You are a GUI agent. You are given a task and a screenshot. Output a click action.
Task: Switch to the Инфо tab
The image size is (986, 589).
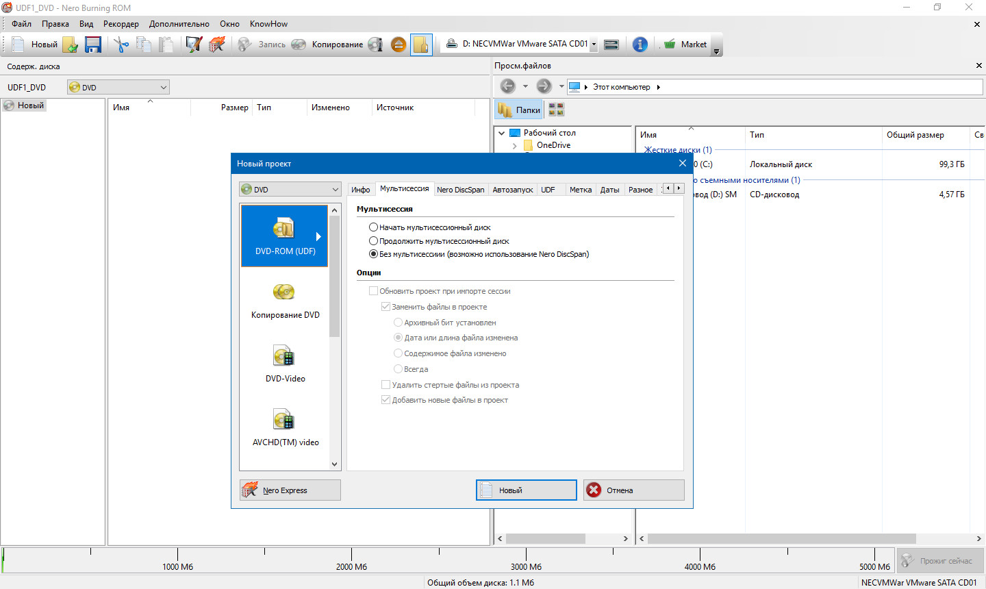tap(361, 190)
